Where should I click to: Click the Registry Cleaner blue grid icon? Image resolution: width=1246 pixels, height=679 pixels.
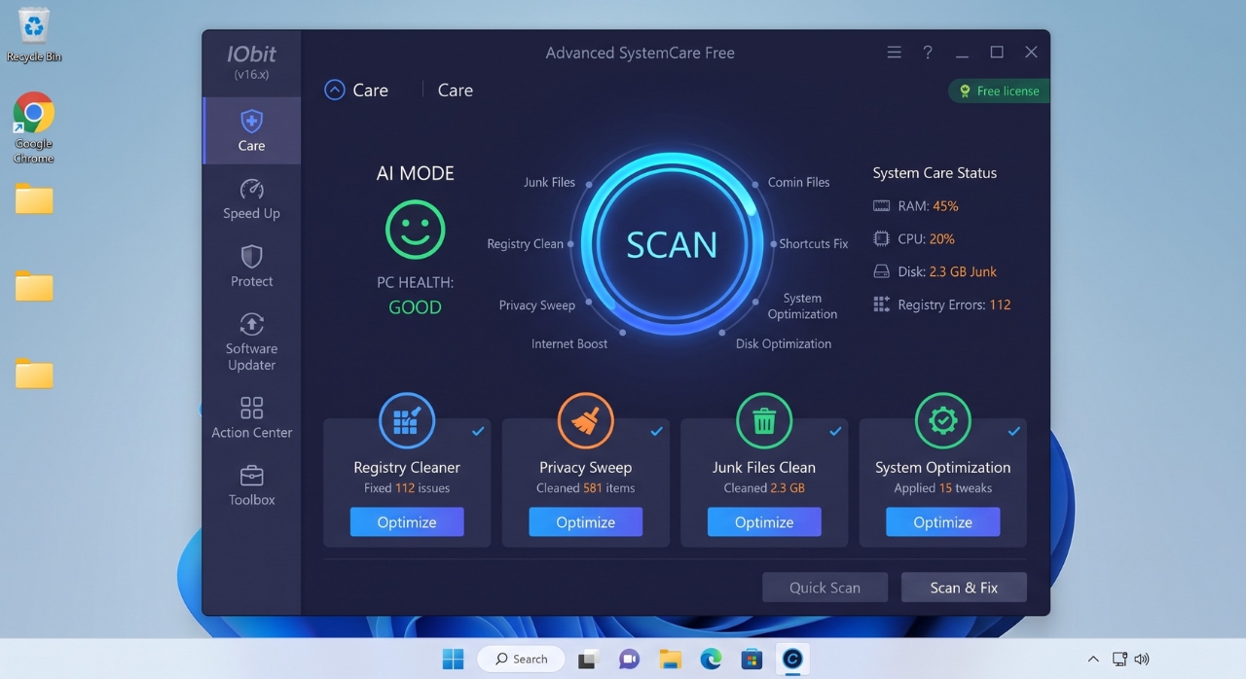coord(406,420)
